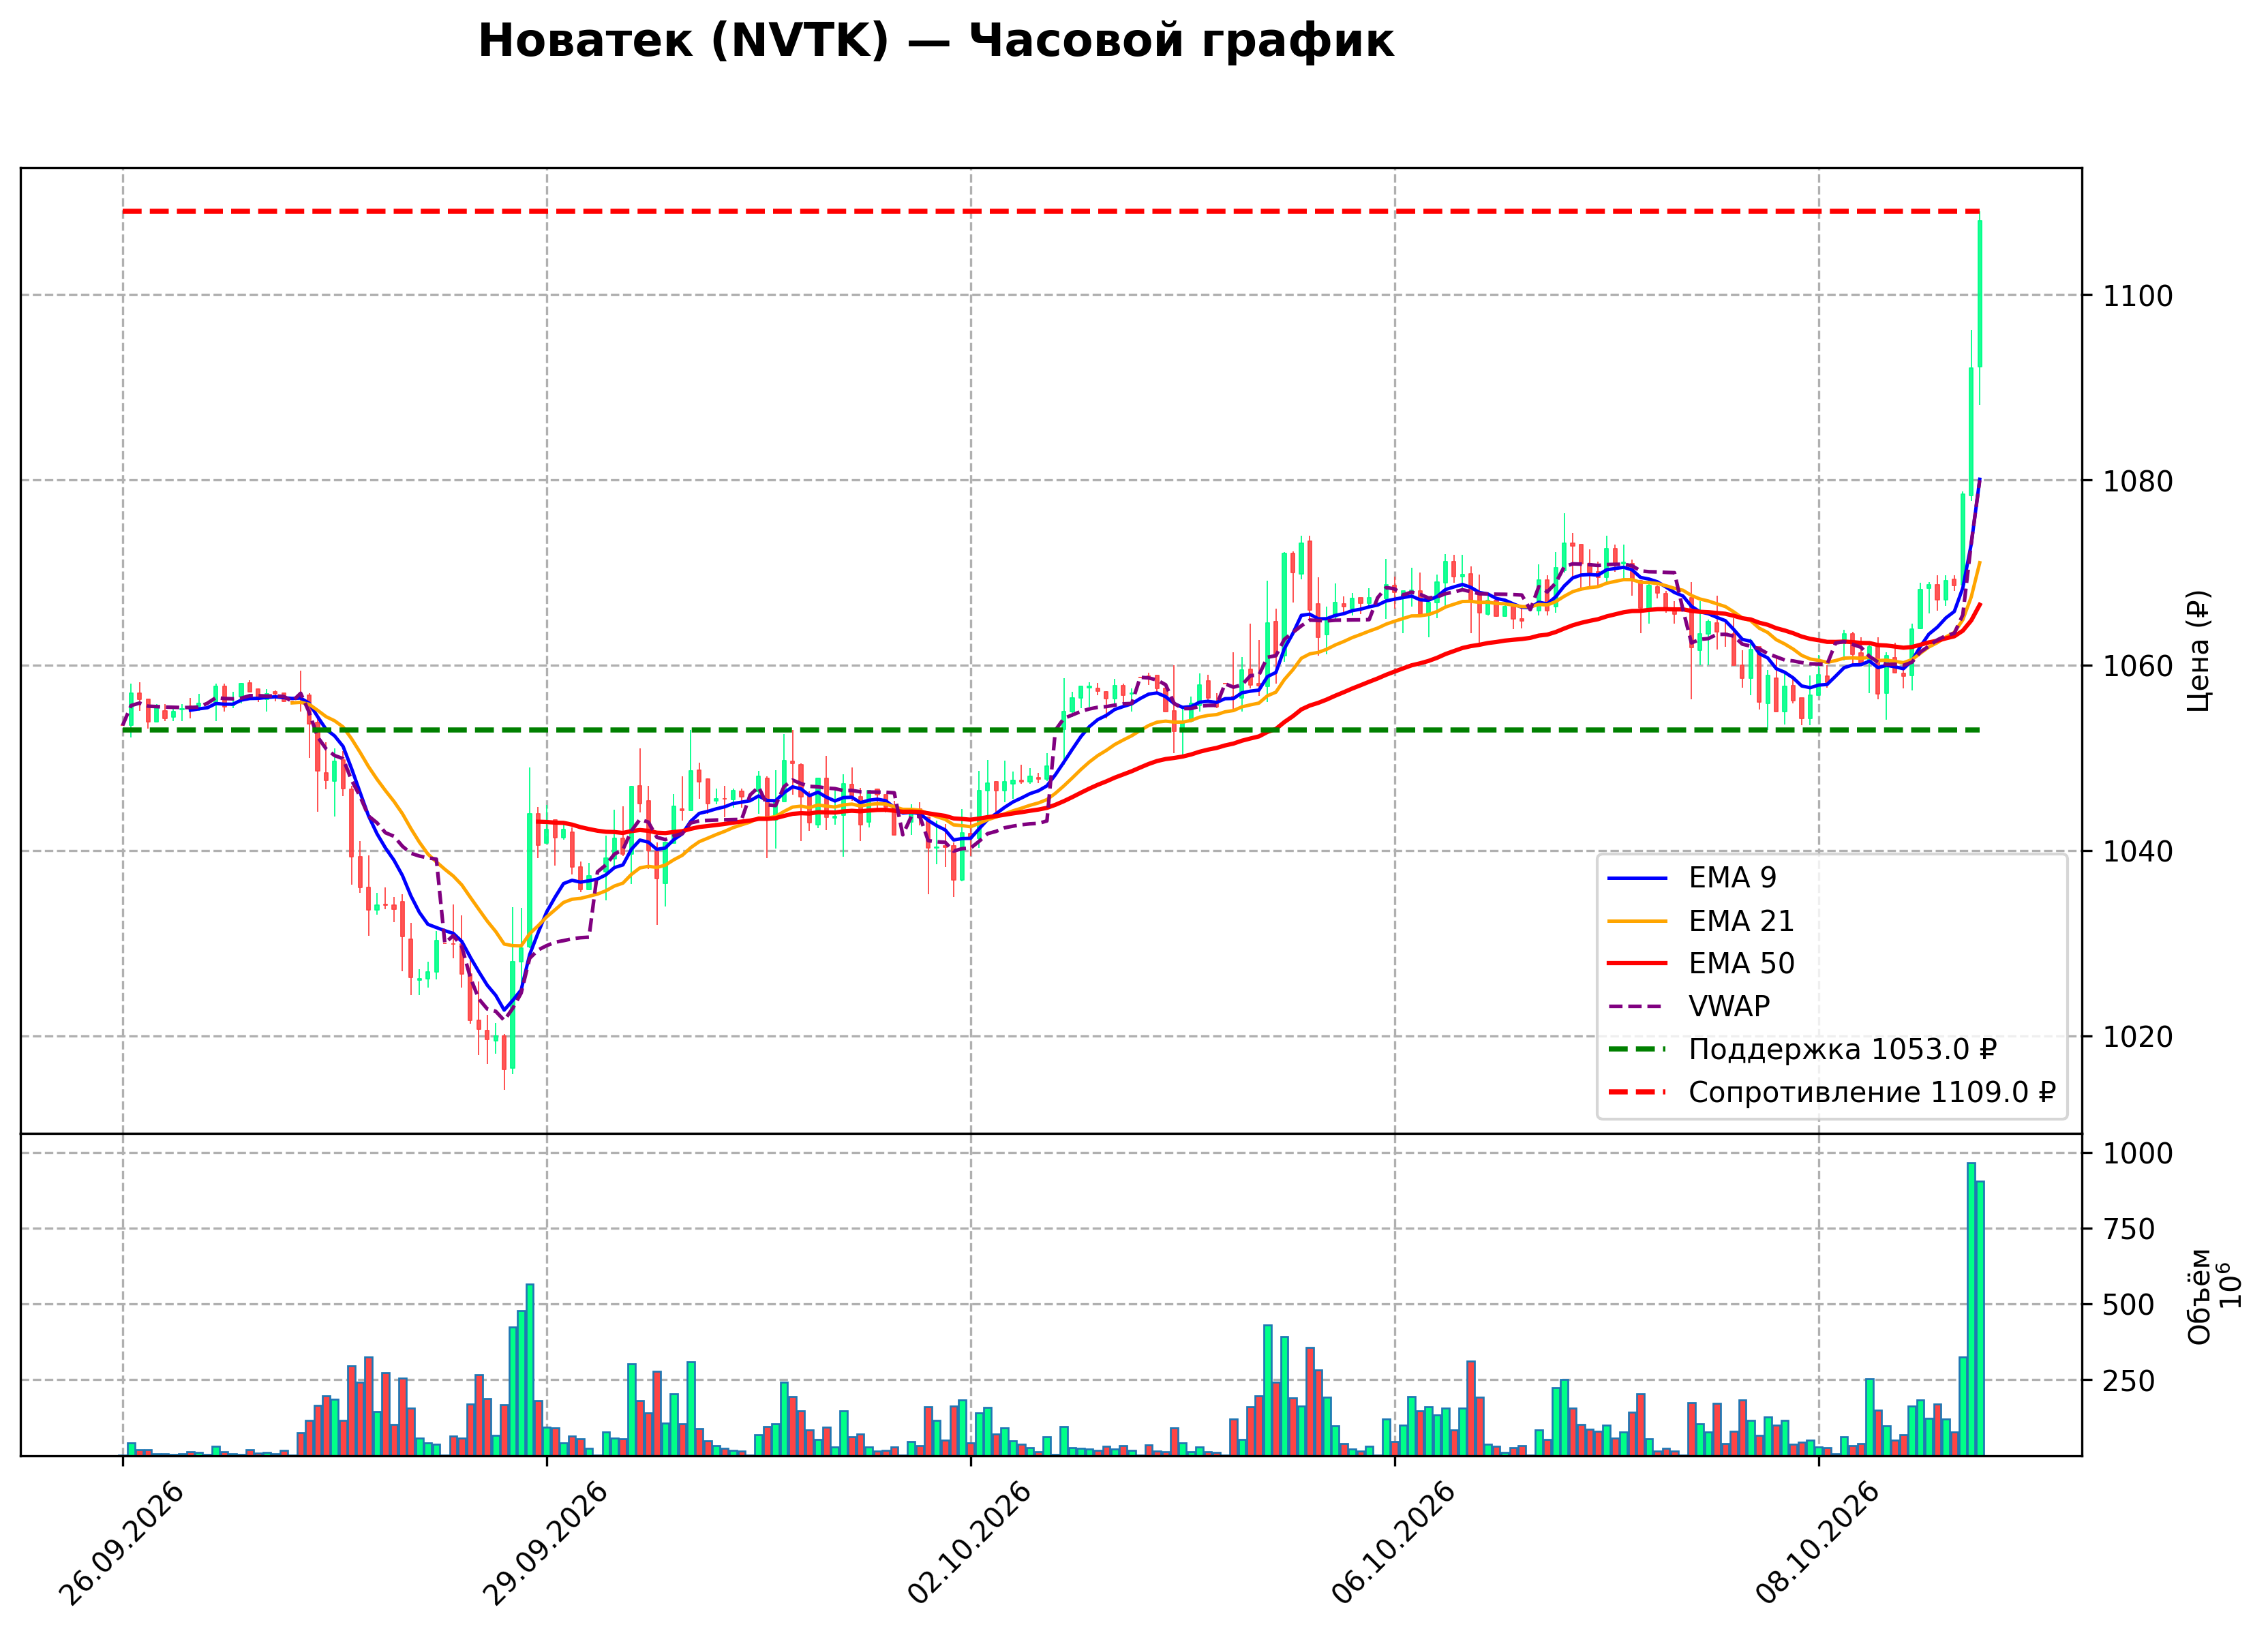Click legend label "Сопротивление 1109.0 ₽"
The image size is (2268, 1631).
(1872, 1092)
